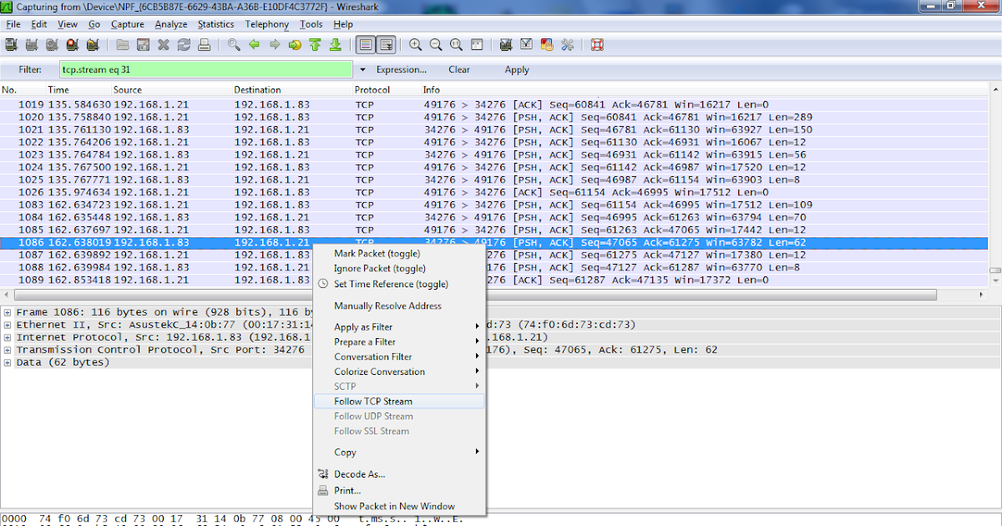Click the Clear filter button

click(459, 70)
